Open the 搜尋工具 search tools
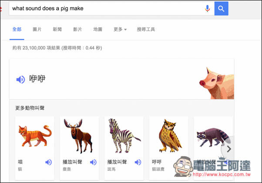 pos(146,30)
